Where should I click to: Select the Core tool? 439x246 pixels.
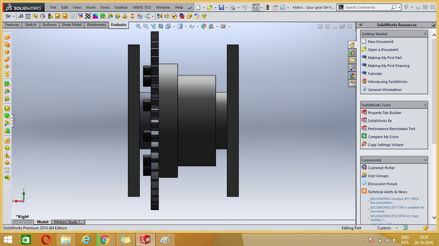[x=7, y=177]
